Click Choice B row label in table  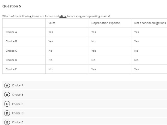click(11, 41)
